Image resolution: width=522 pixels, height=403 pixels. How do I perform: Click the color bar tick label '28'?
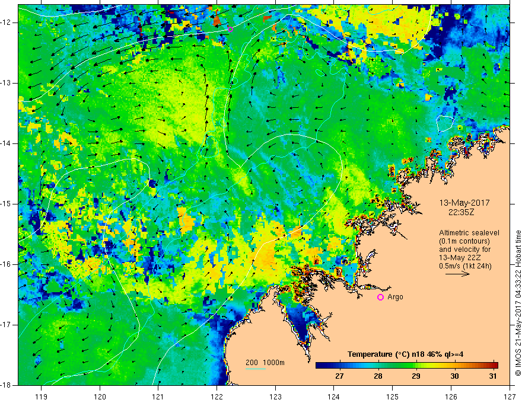point(378,376)
